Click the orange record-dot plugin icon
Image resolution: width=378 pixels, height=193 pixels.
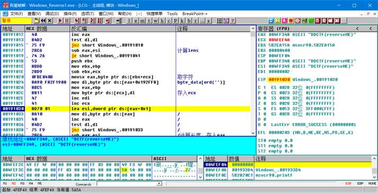(291, 21)
